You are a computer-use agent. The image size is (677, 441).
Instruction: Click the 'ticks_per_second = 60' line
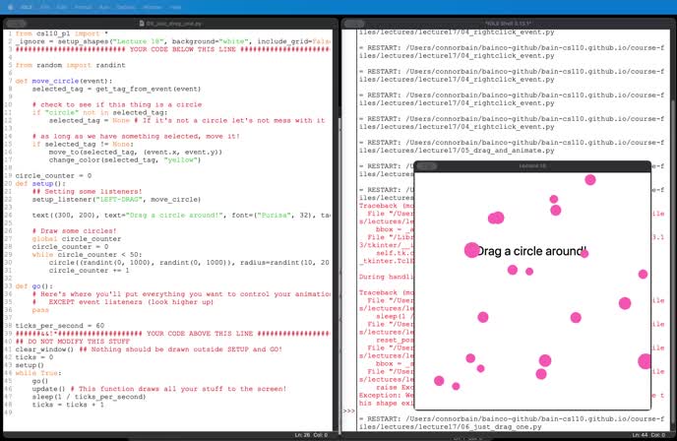point(60,326)
